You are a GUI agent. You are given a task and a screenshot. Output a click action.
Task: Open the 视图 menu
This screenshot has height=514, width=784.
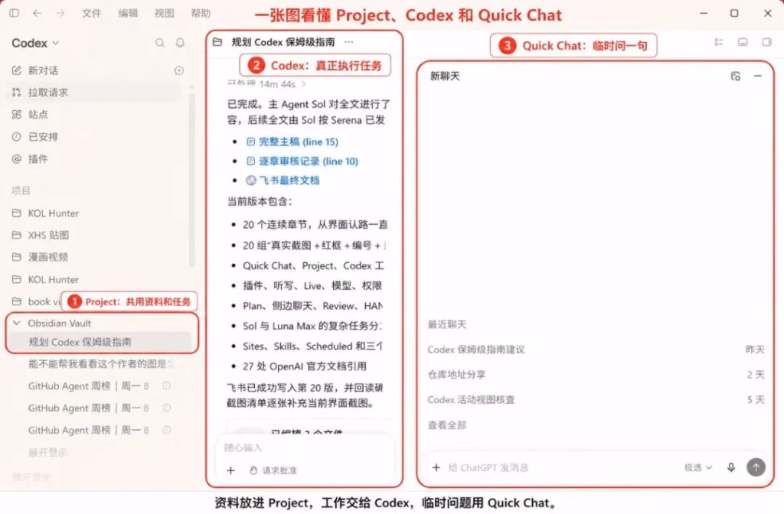[x=165, y=13]
